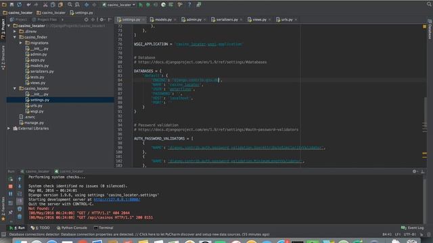Click the red Stop button in Run panel
The width and height of the screenshot is (433, 243).
pyautogui.click(x=11, y=186)
